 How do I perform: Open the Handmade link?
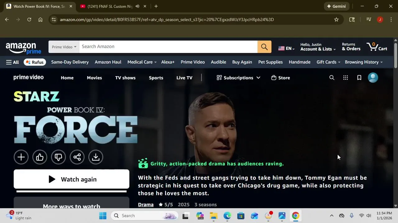pyautogui.click(x=300, y=62)
